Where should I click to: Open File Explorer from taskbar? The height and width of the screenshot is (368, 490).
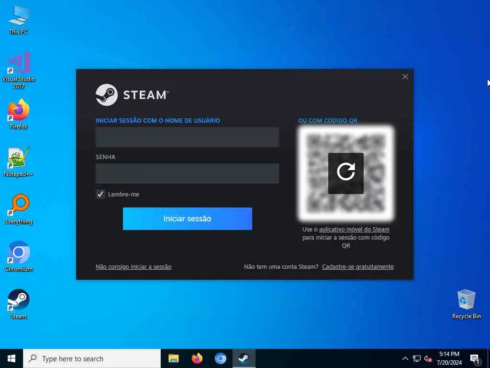tap(173, 358)
